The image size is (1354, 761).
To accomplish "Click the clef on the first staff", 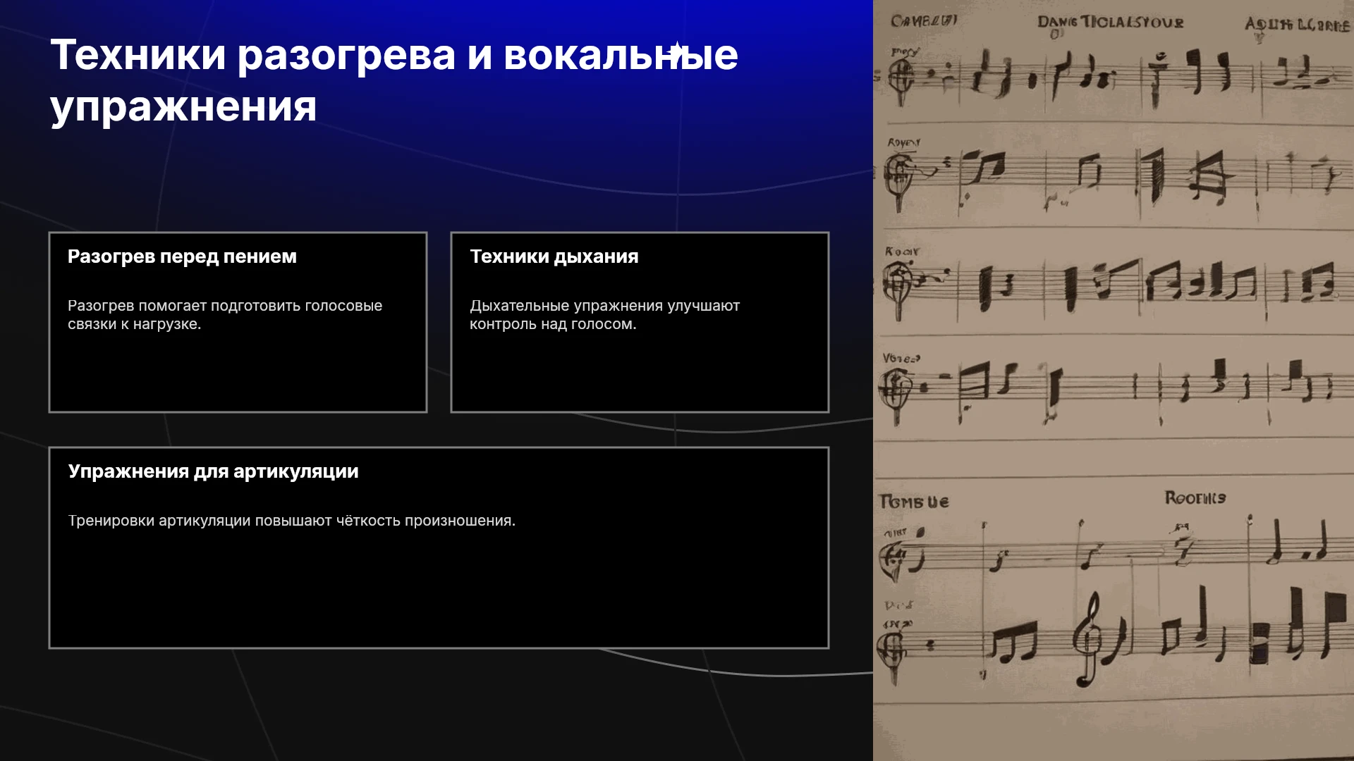I will pos(901,76).
